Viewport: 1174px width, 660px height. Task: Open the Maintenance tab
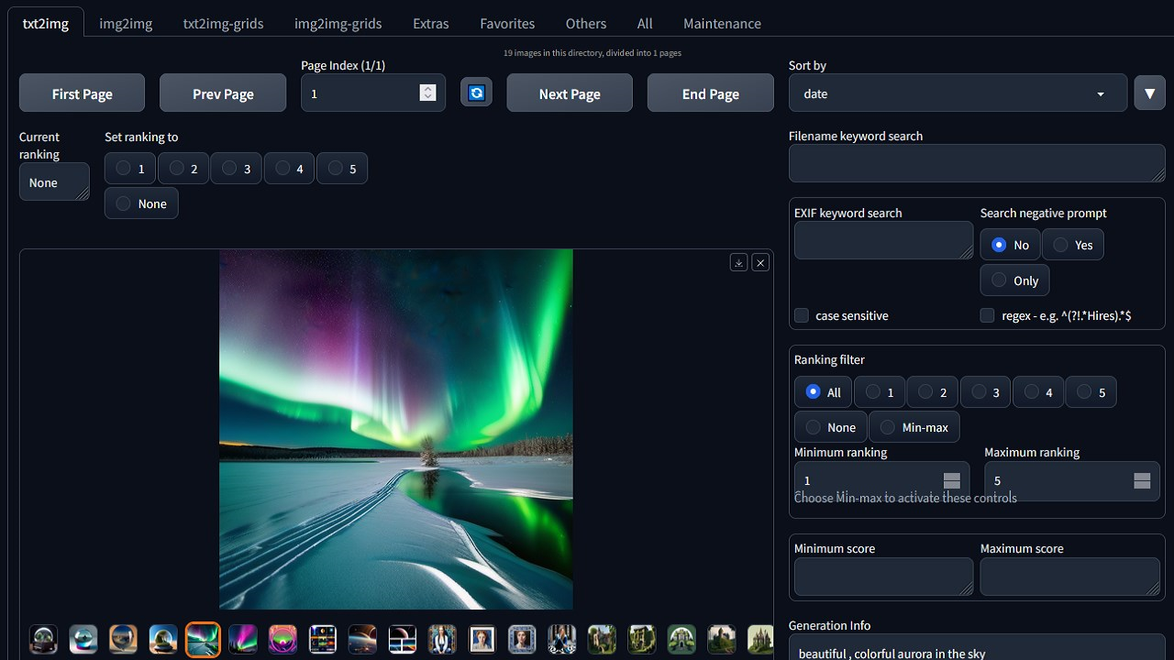(722, 23)
